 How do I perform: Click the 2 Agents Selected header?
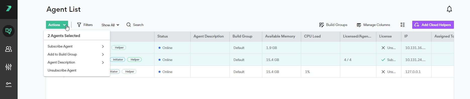pos(64,35)
